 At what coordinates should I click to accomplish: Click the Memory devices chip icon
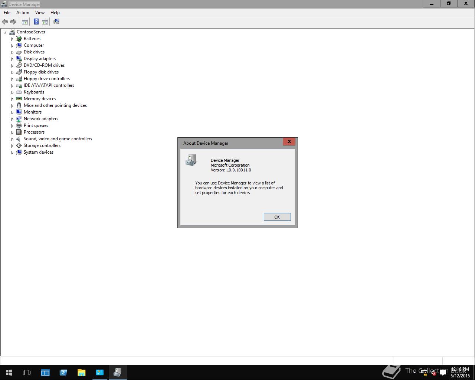pos(19,99)
